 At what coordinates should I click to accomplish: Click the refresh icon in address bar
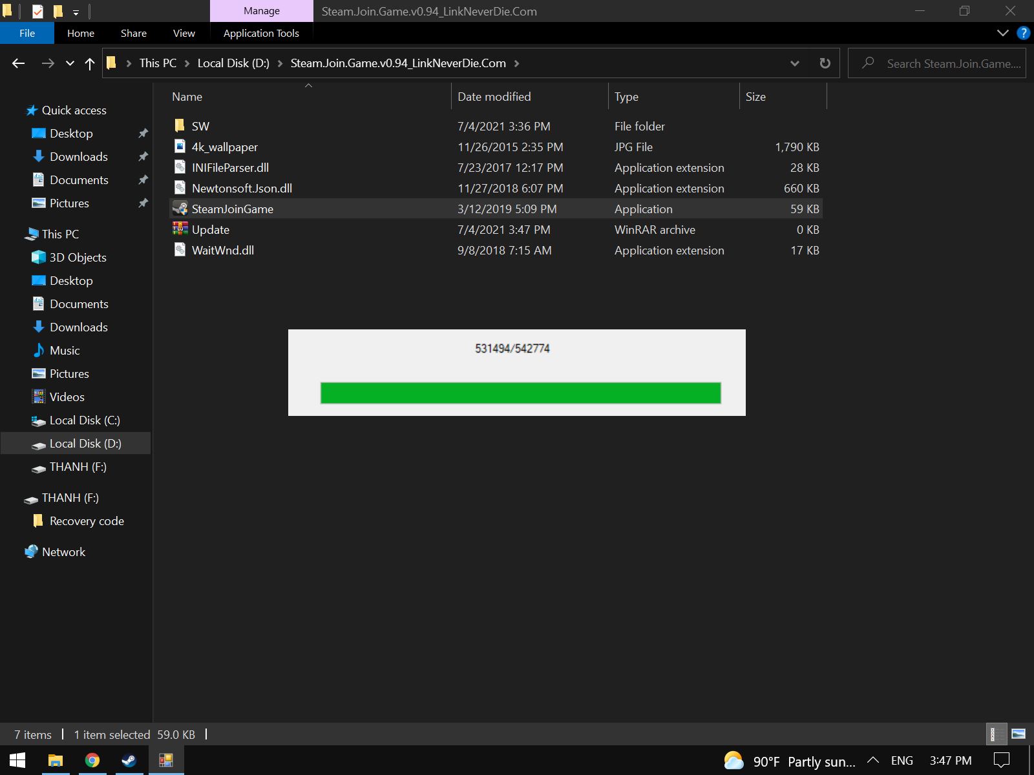pyautogui.click(x=825, y=63)
